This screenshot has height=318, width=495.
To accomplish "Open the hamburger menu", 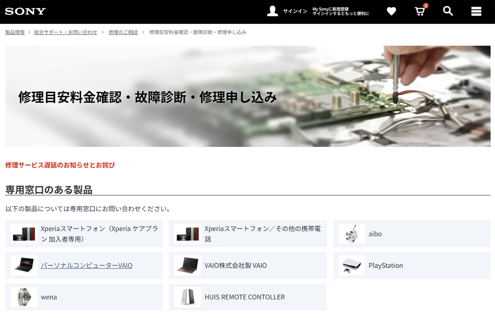I will [476, 12].
